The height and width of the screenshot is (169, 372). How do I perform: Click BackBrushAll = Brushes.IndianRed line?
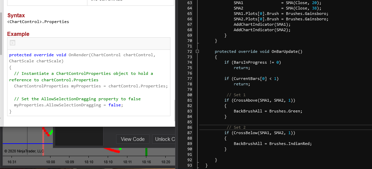[x=273, y=143]
